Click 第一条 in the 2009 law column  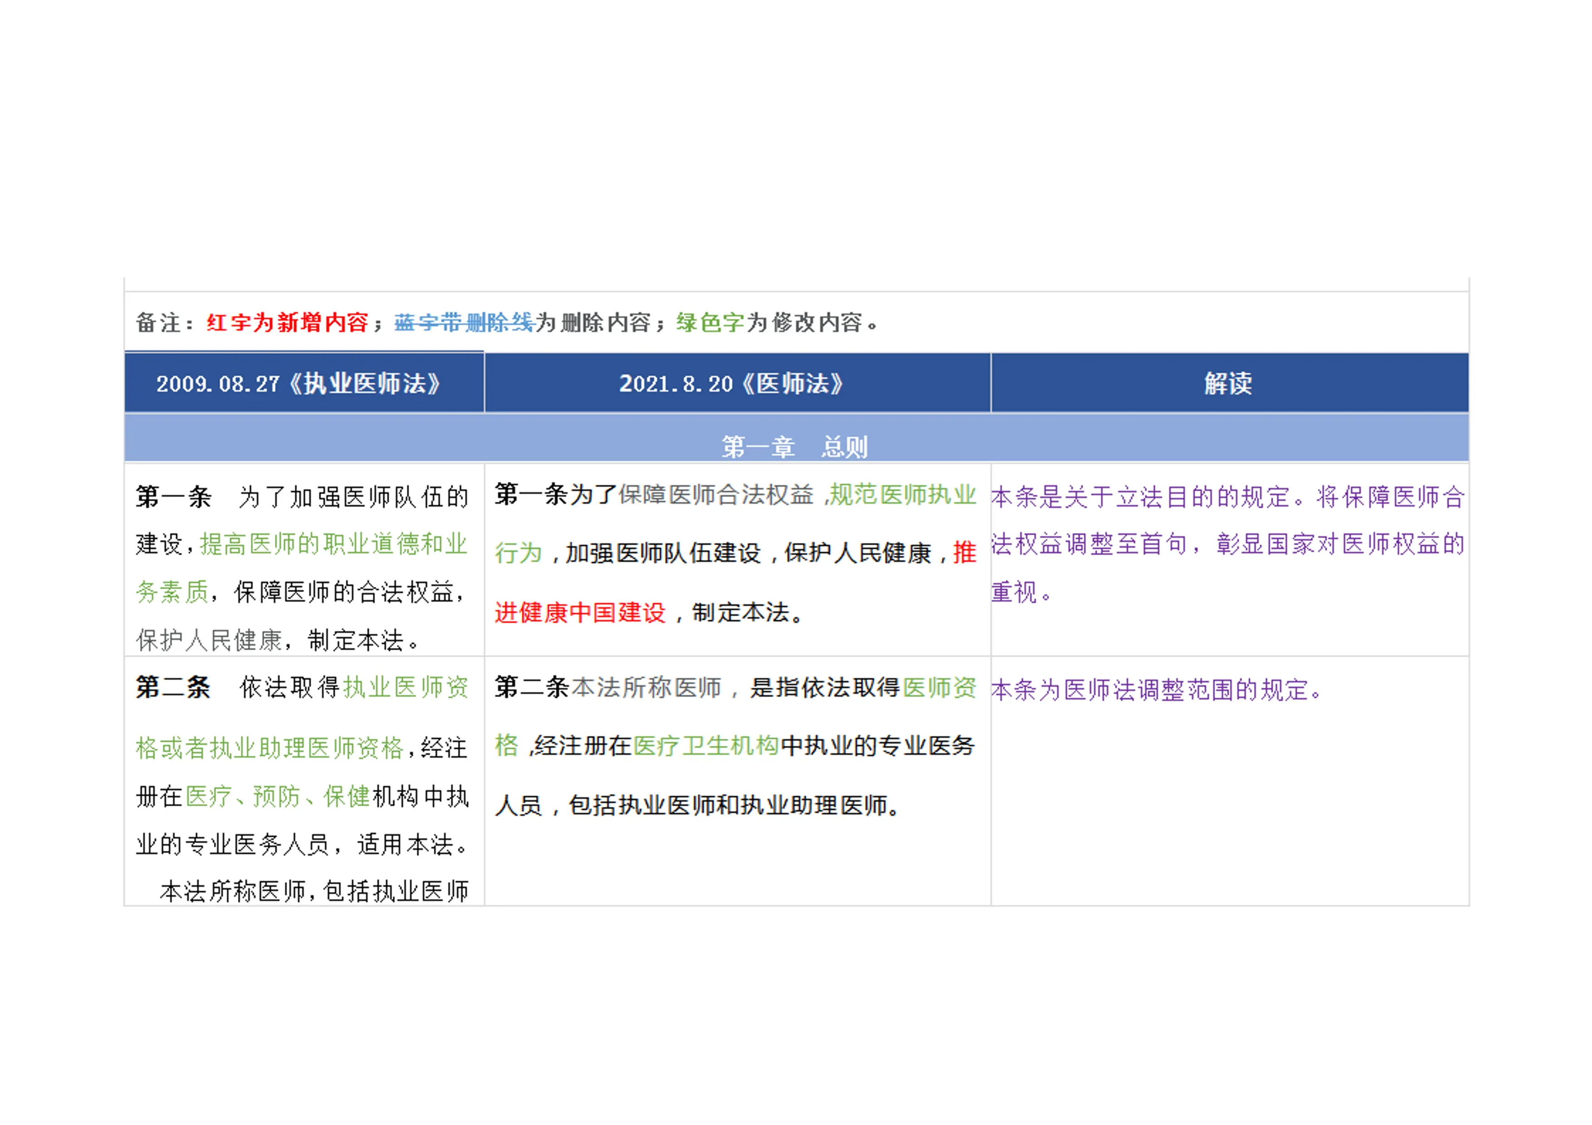[174, 497]
